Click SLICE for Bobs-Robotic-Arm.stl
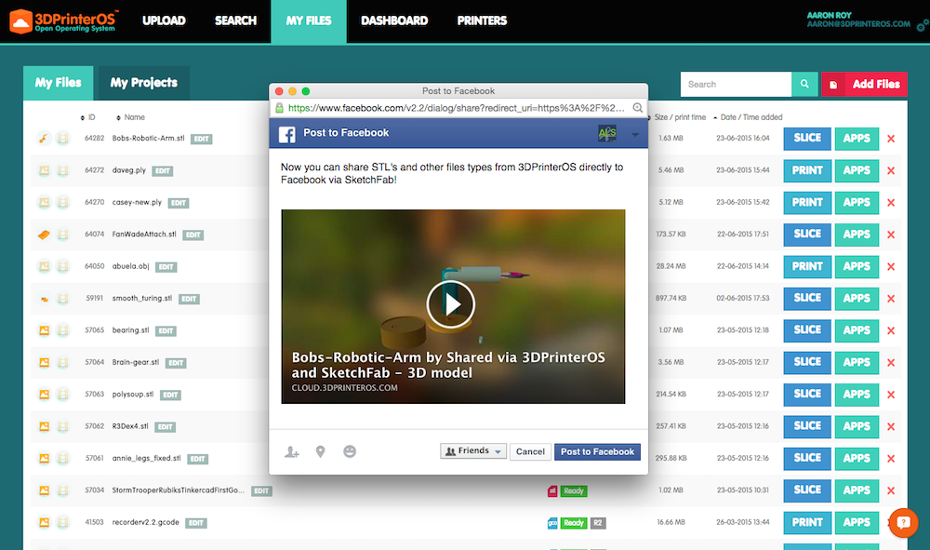The image size is (930, 550). (807, 139)
